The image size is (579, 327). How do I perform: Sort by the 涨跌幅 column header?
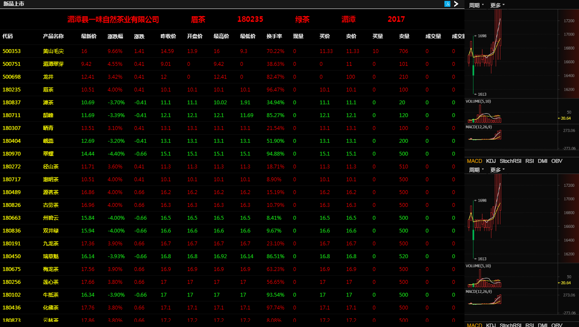tap(115, 36)
